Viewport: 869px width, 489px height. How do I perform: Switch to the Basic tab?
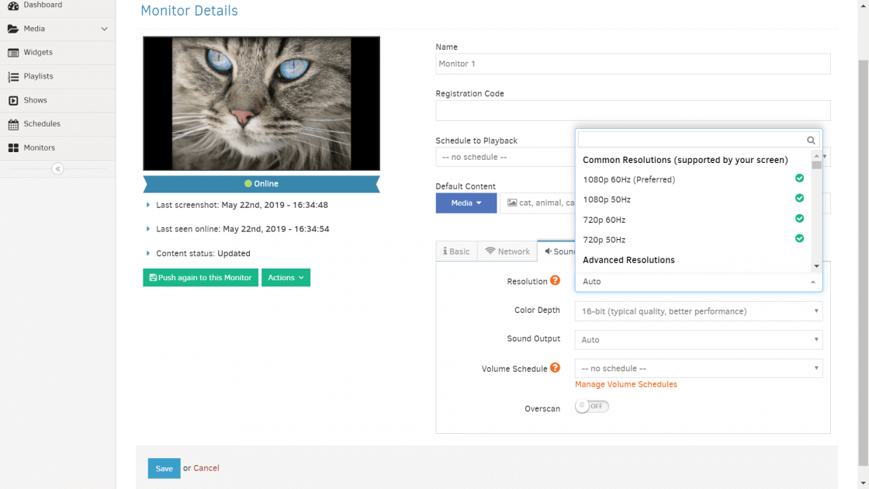[x=455, y=251]
